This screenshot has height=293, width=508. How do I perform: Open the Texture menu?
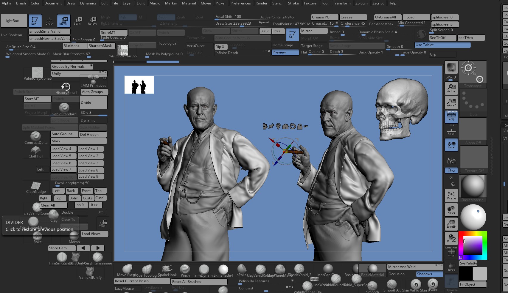tap(310, 3)
